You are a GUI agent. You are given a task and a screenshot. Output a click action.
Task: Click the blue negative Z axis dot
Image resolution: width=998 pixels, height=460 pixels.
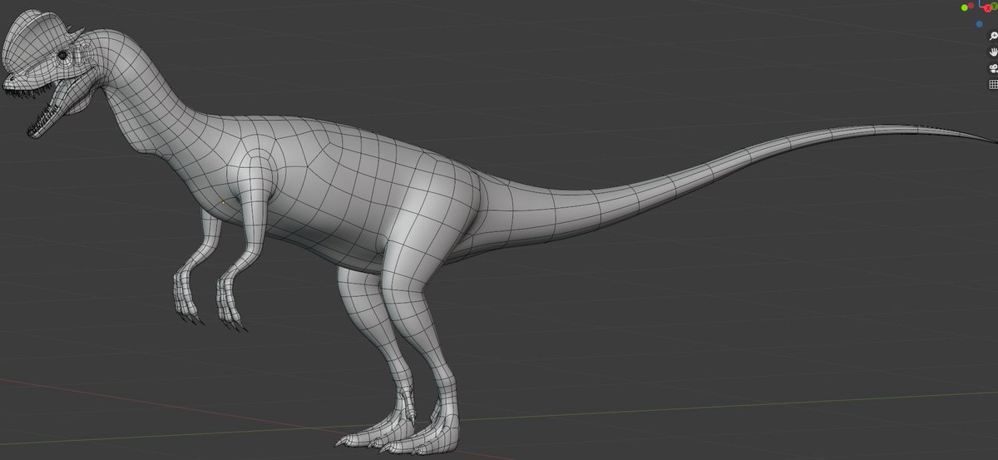(x=979, y=24)
